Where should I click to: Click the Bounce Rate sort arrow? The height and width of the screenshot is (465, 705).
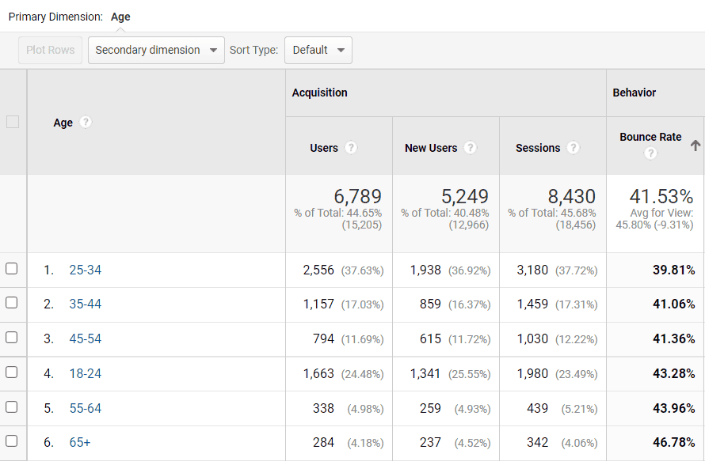(x=695, y=146)
